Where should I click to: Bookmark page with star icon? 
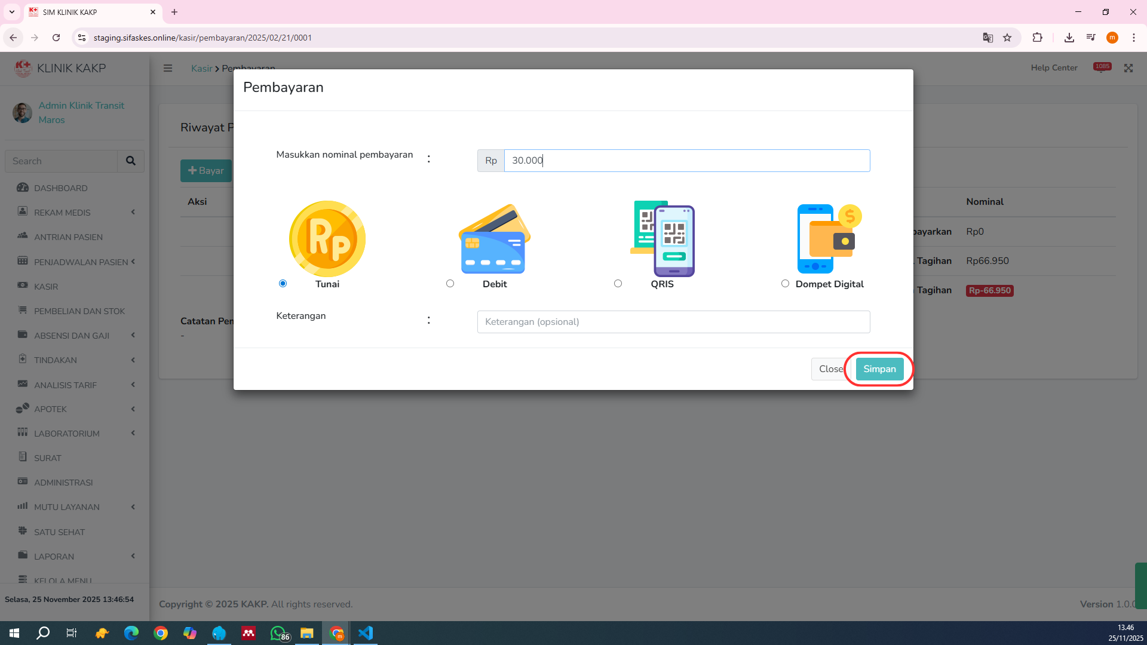point(1007,38)
